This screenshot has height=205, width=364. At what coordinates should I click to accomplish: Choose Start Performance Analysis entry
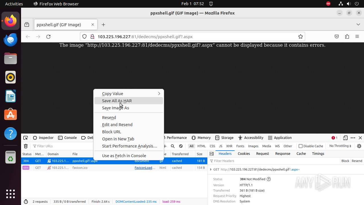pos(129,146)
